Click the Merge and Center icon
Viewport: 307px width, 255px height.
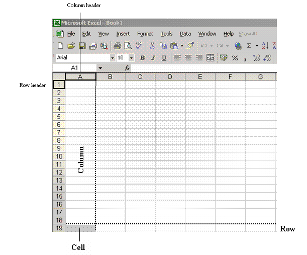[x=210, y=58]
